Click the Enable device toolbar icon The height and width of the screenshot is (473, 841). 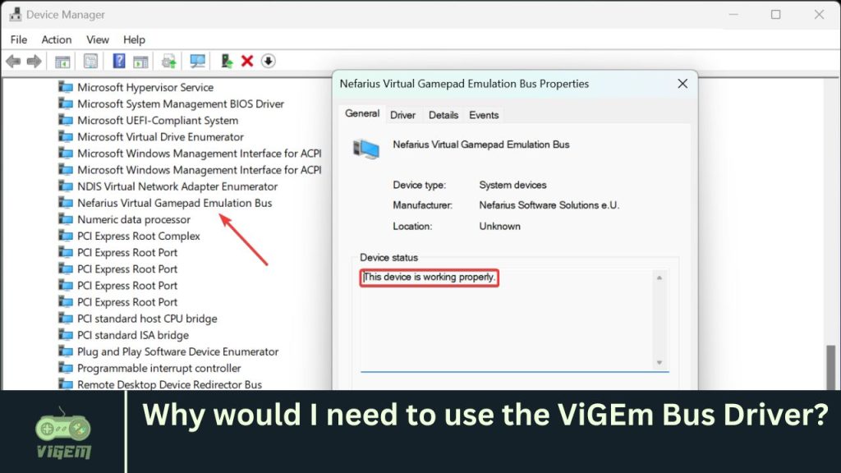[227, 61]
